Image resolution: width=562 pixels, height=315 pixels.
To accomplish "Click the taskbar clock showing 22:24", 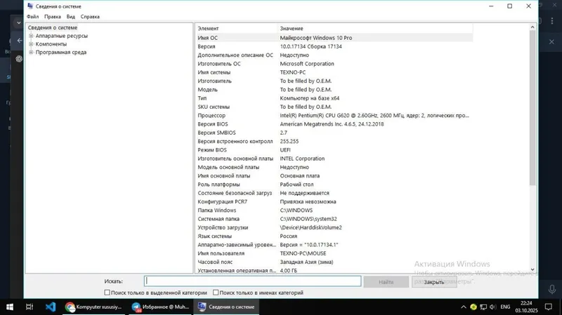I will click(526, 307).
